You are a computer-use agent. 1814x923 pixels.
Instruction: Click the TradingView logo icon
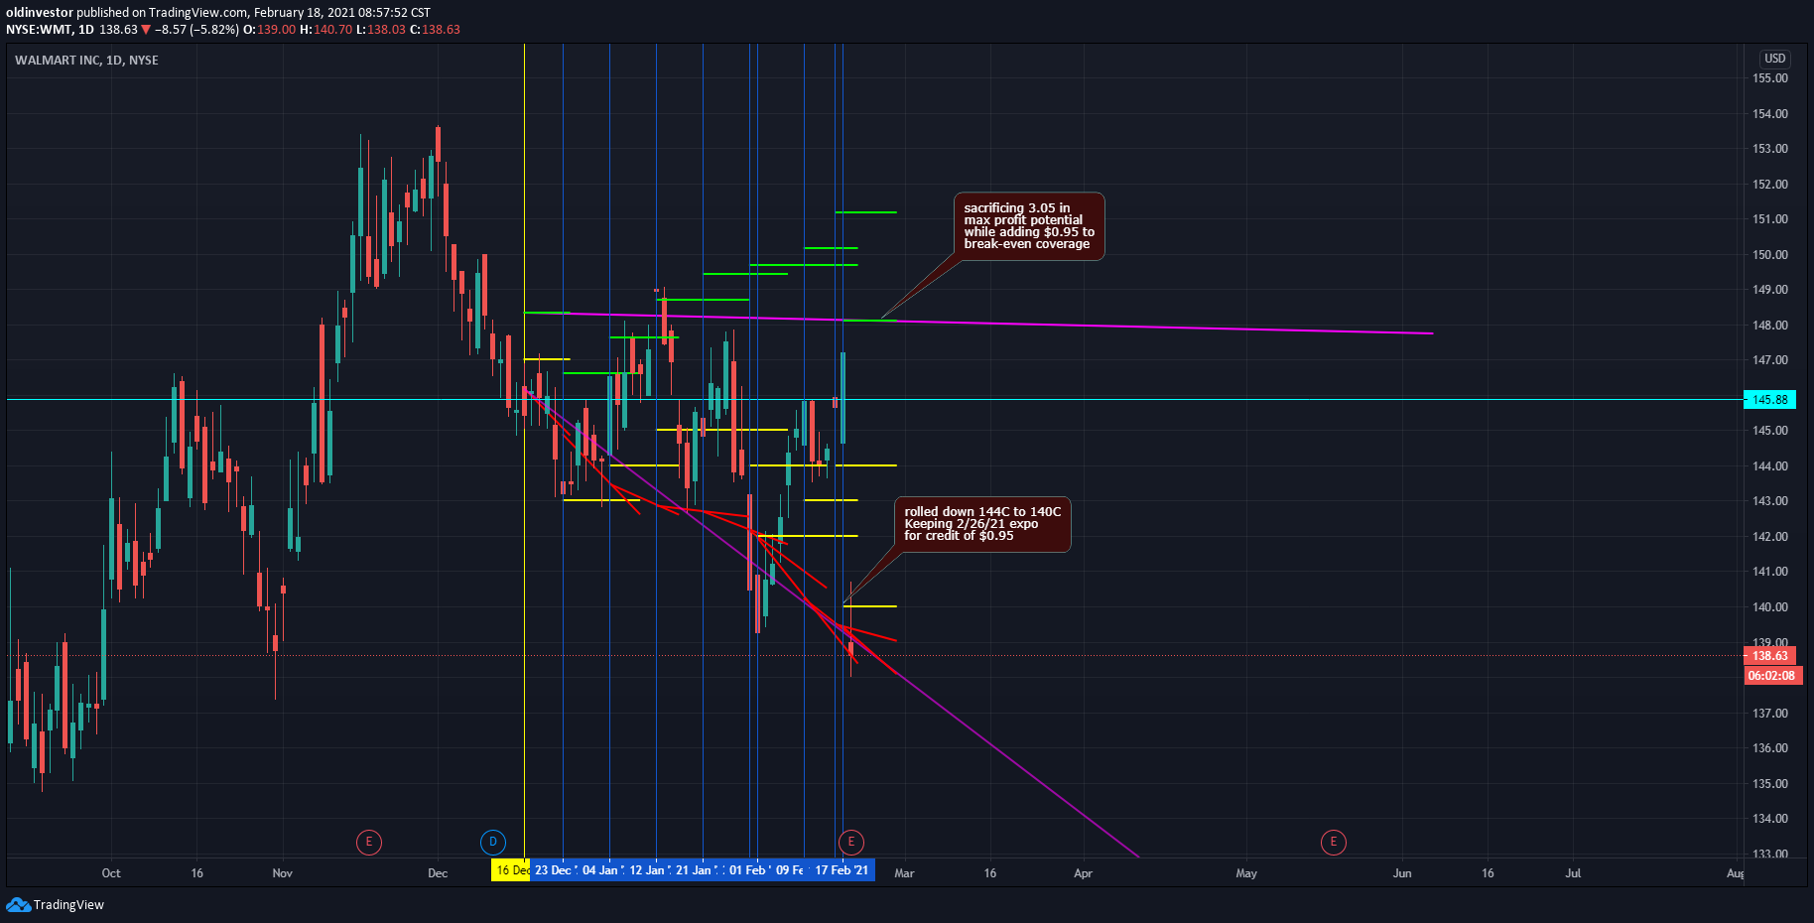(x=18, y=904)
